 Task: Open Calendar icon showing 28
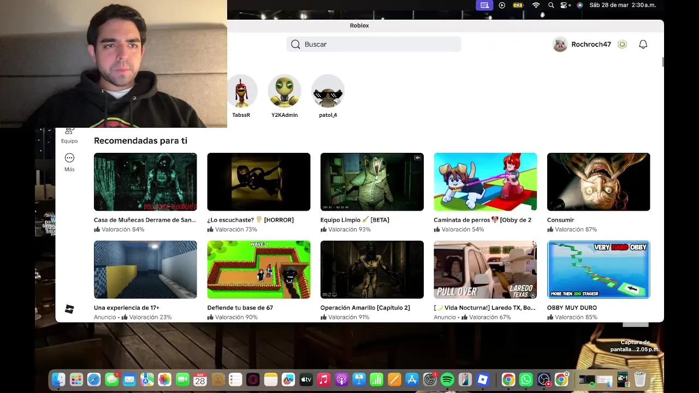coord(200,379)
